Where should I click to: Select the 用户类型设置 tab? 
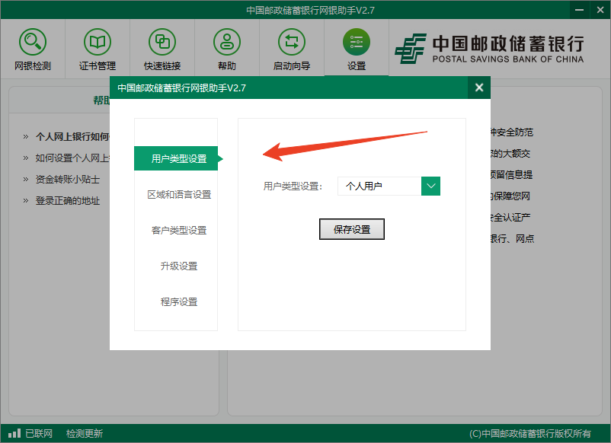point(176,158)
